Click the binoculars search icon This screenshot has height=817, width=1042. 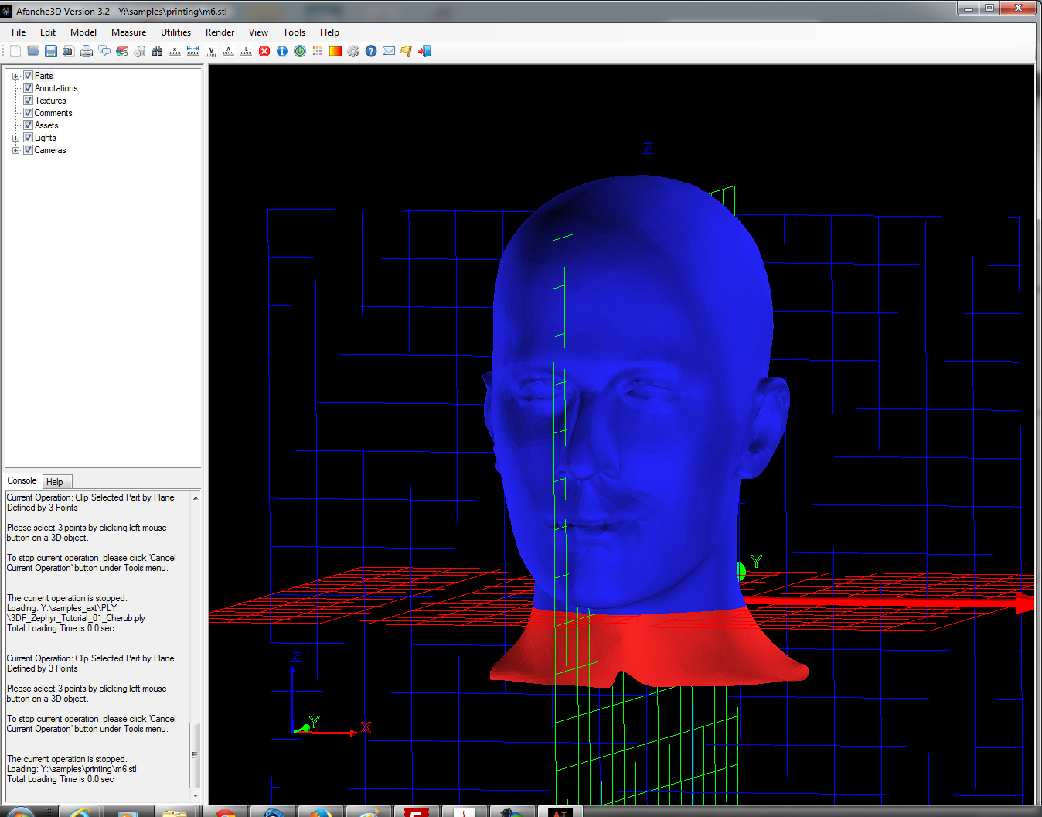click(158, 51)
